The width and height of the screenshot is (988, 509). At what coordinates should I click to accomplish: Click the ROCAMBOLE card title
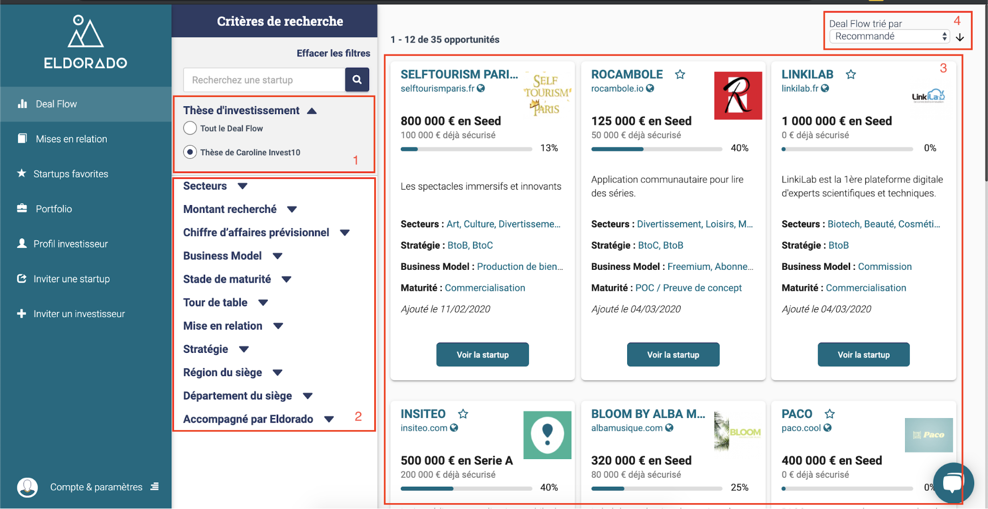627,74
